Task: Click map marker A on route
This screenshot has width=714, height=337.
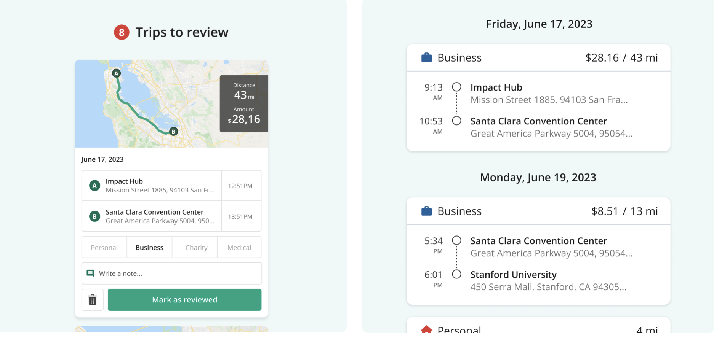Action: tap(117, 73)
